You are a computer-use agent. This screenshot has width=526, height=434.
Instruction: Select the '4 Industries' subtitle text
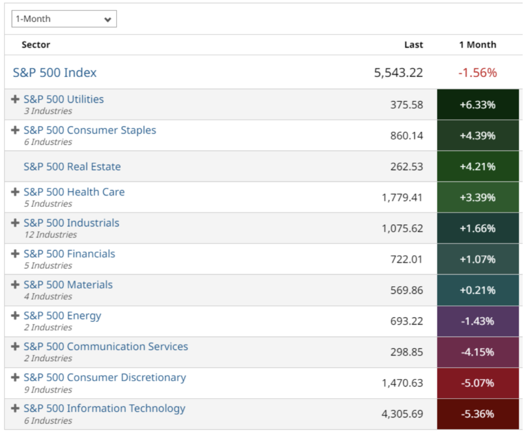point(48,297)
